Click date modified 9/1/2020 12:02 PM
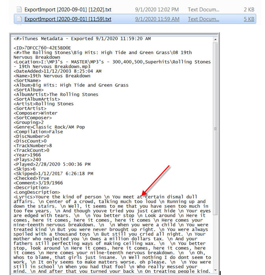Screen dimensions: 265x275 pyautogui.click(x=157, y=9)
